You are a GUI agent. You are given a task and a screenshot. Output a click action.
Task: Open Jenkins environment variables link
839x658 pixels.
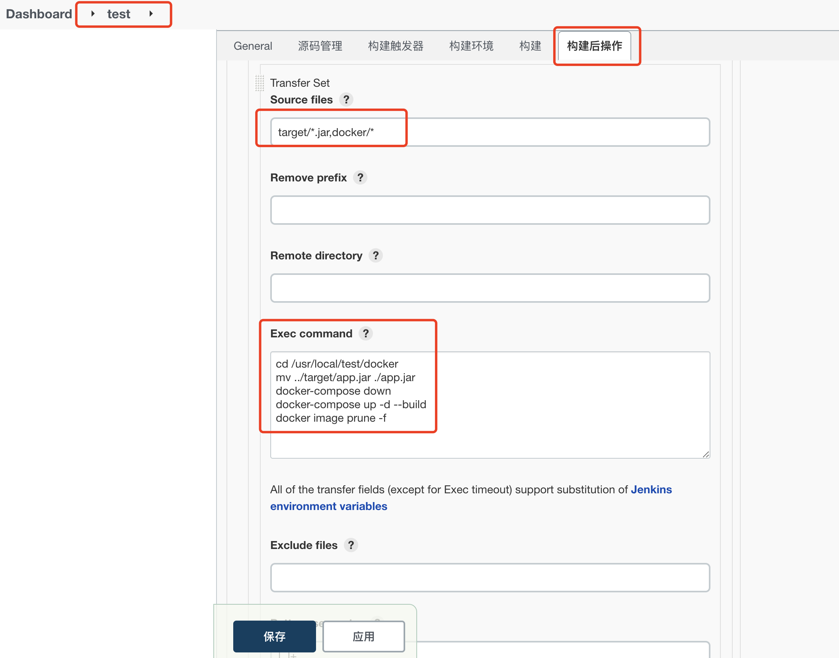tap(329, 506)
